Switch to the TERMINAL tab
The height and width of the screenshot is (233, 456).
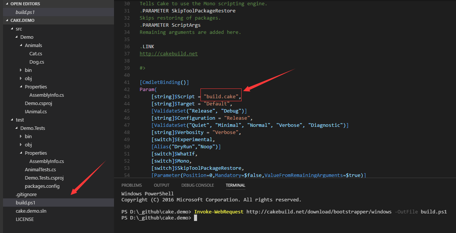(236, 185)
